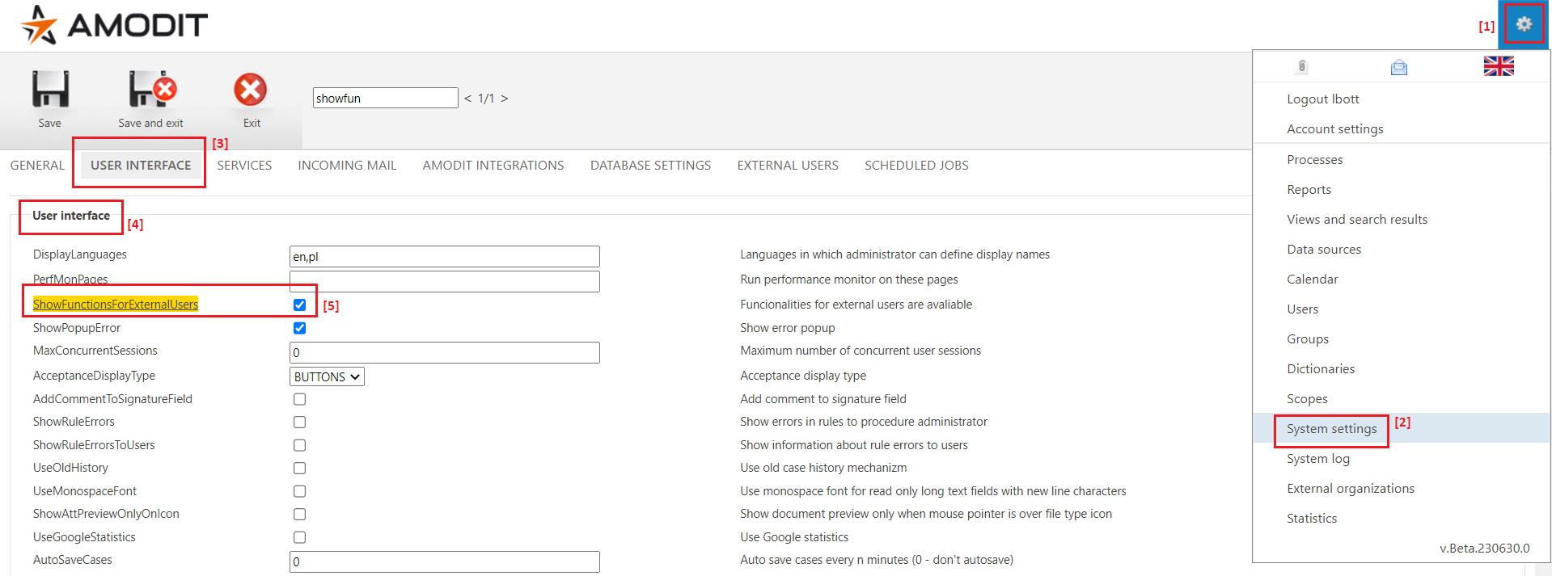This screenshot has width=1552, height=576.
Task: Click the AutoSaveCases input field
Action: [x=444, y=561]
